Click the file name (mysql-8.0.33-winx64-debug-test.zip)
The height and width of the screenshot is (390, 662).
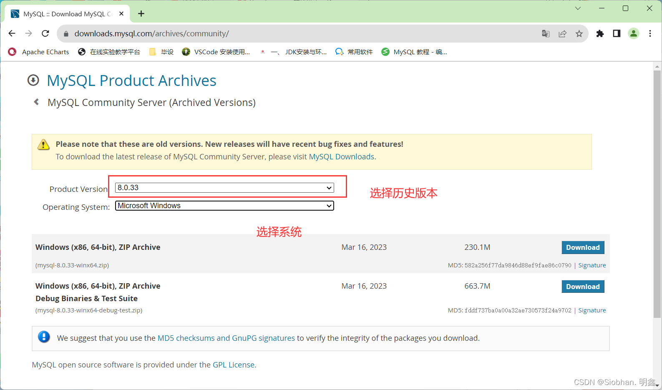89,310
